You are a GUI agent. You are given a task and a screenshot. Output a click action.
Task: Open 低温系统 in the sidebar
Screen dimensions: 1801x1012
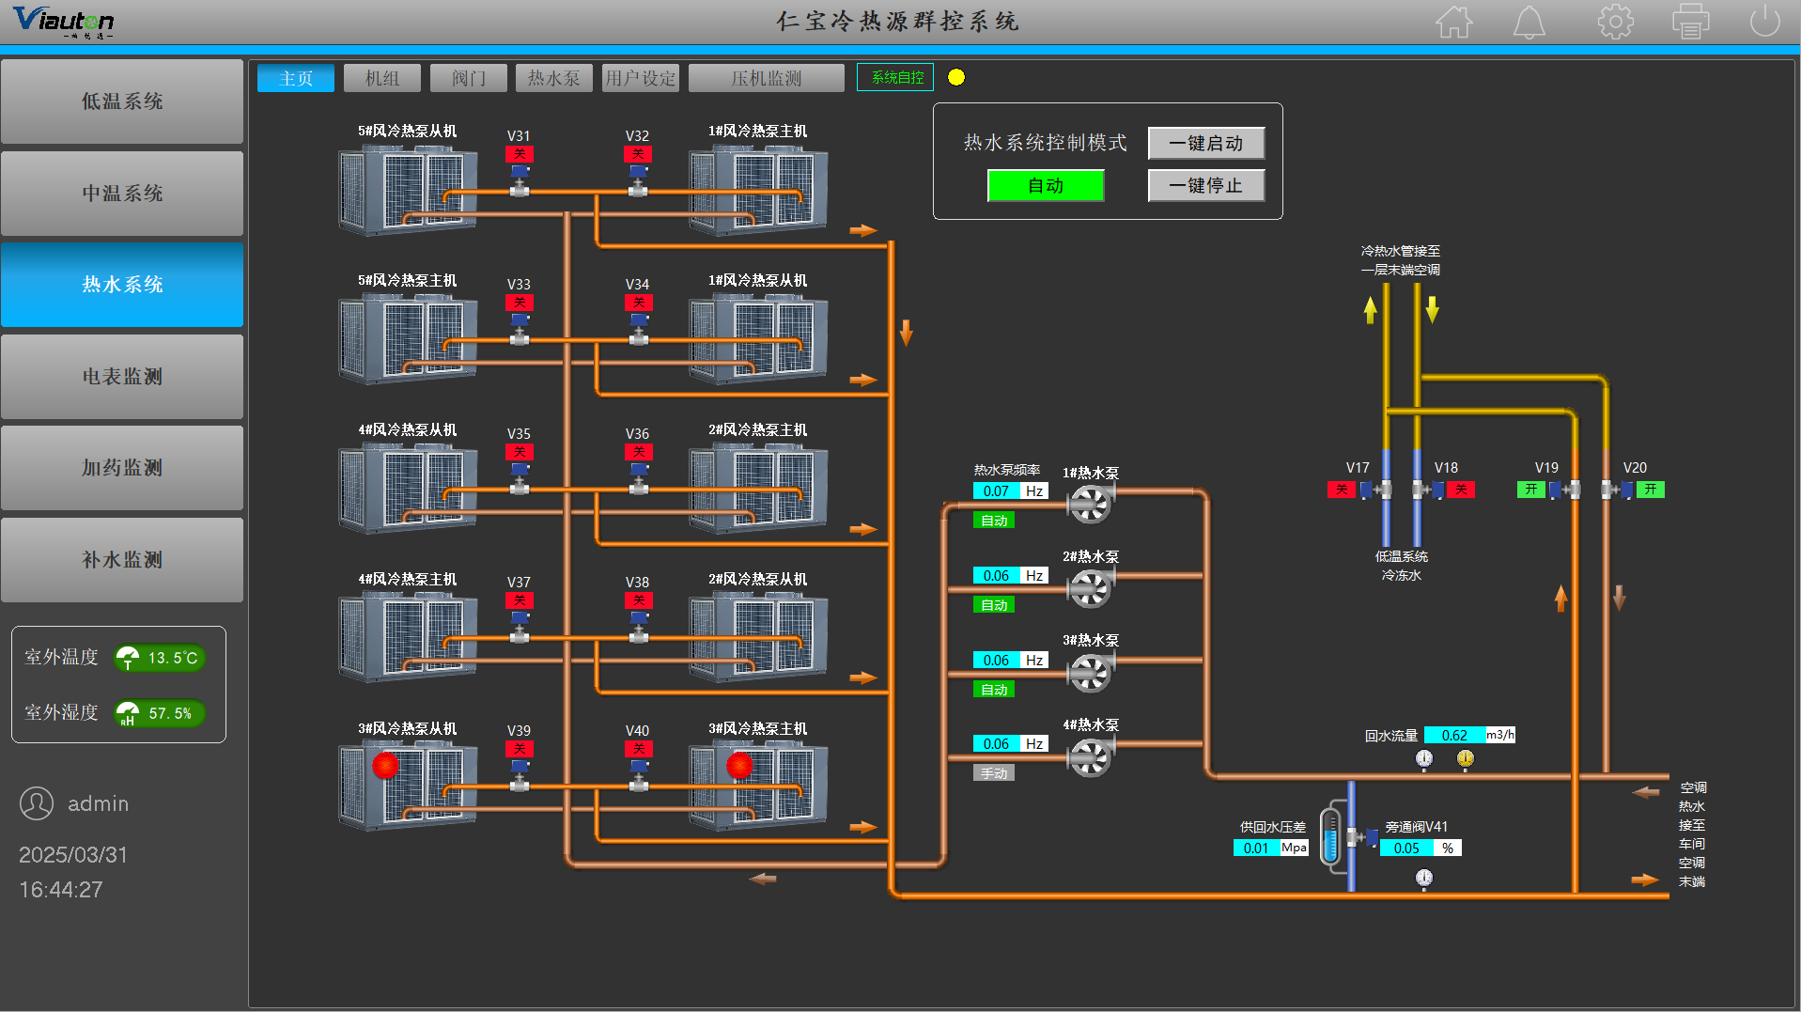(x=122, y=101)
